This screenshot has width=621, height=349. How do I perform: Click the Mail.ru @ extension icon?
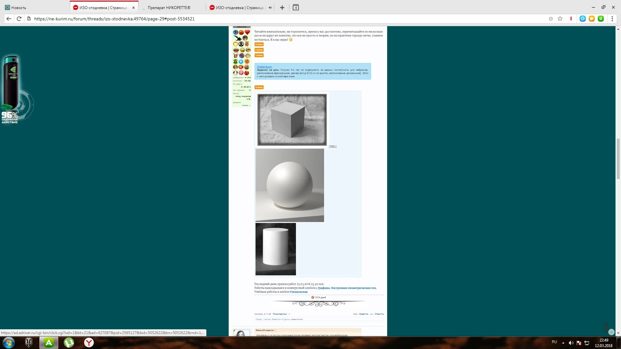point(583,19)
